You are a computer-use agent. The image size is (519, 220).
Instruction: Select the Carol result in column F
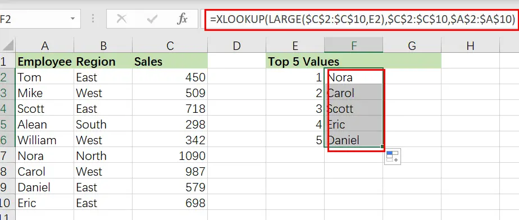point(353,92)
